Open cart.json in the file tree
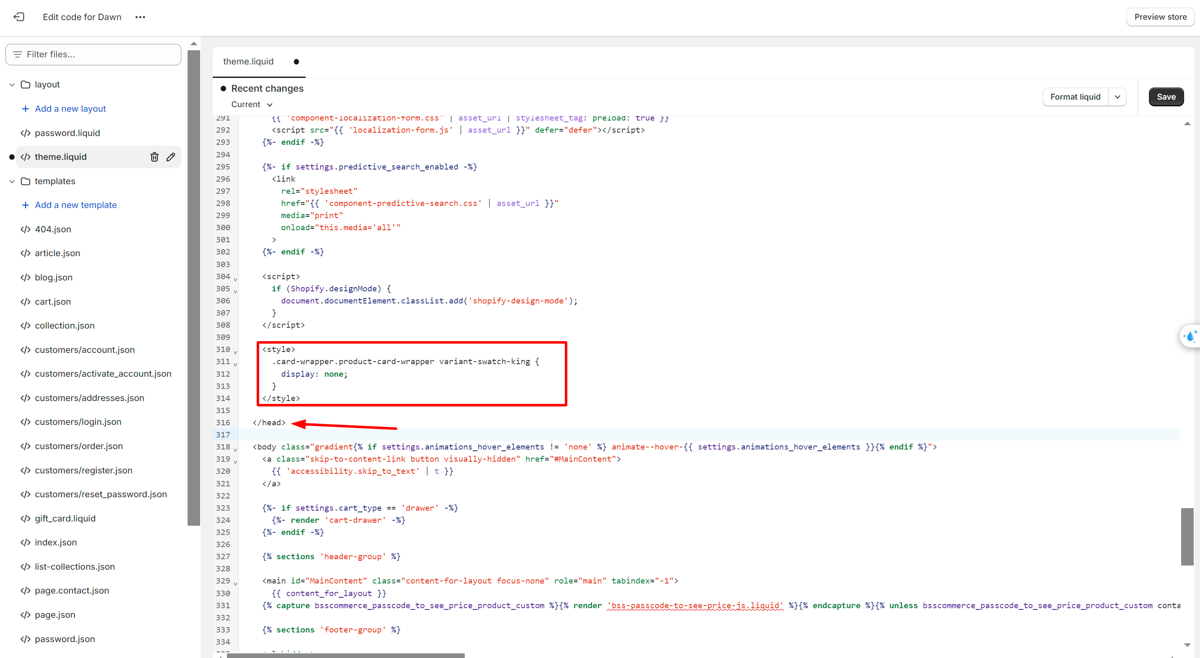The height and width of the screenshot is (658, 1200). point(53,301)
